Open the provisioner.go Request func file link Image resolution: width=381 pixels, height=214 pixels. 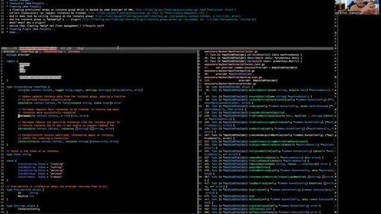click(148, 13)
